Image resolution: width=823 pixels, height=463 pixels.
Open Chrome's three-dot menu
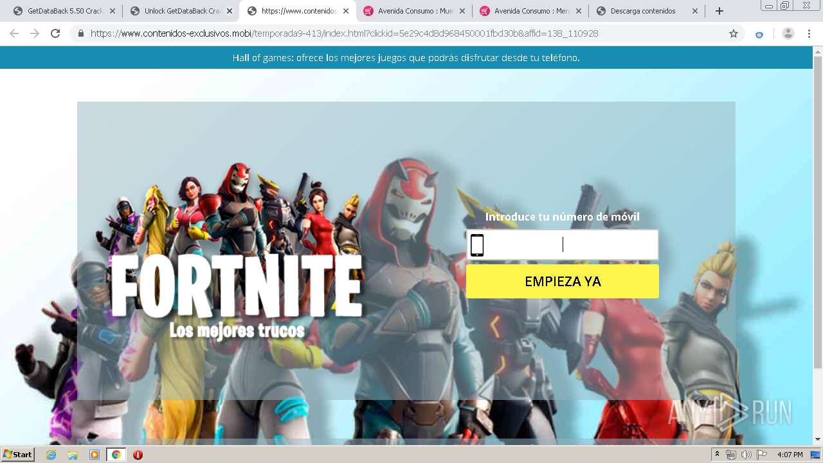tap(809, 33)
